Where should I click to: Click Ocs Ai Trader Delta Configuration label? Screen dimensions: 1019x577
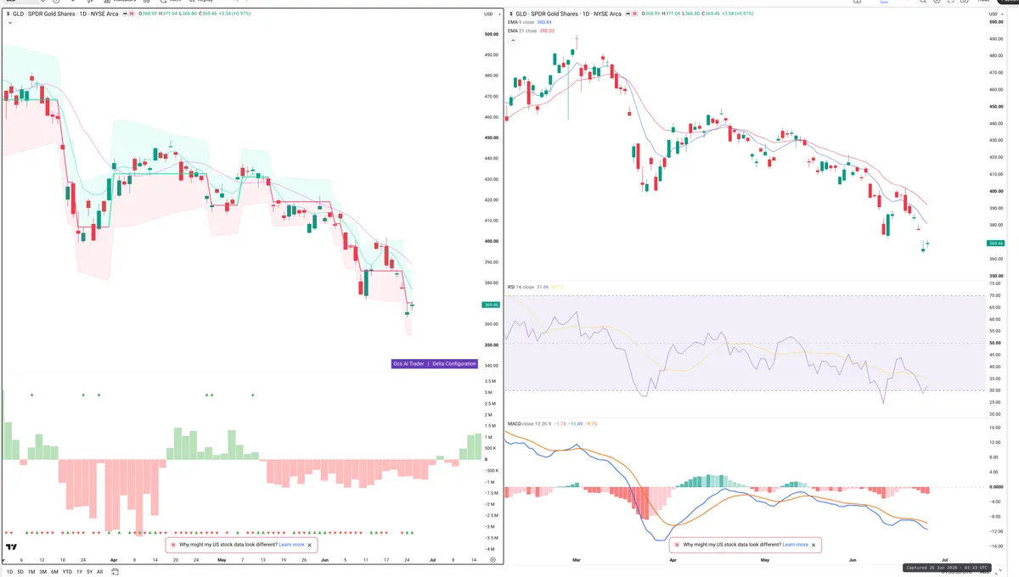434,364
